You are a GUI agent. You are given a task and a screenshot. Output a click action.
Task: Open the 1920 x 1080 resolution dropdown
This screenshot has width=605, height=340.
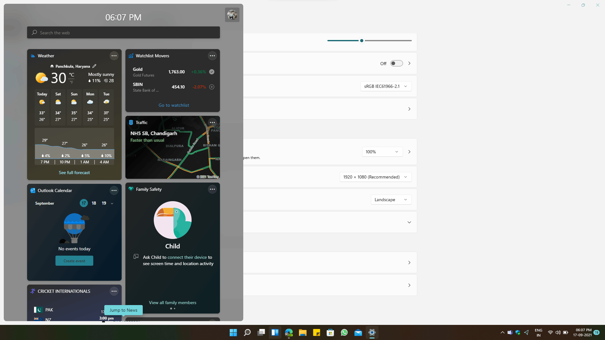[x=375, y=177]
